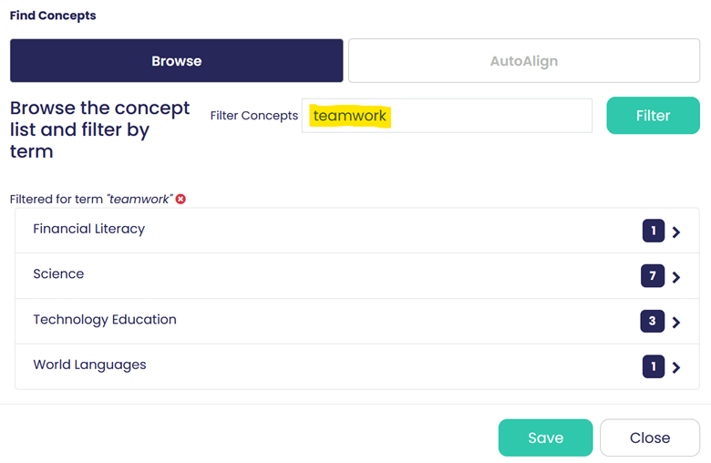Click the Financial Literacy count badge

pyautogui.click(x=654, y=231)
